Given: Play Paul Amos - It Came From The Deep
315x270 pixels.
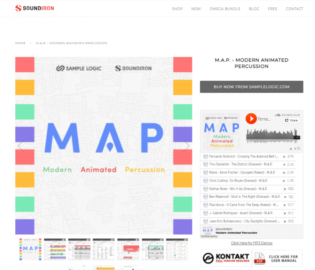Looking at the screenshot, I should [x=244, y=205].
